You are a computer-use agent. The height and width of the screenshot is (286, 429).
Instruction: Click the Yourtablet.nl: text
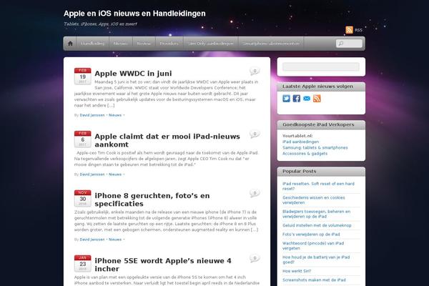coord(297,136)
